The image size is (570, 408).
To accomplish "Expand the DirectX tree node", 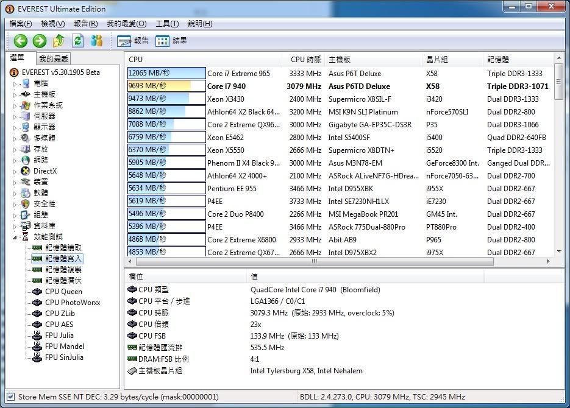I will pos(15,171).
